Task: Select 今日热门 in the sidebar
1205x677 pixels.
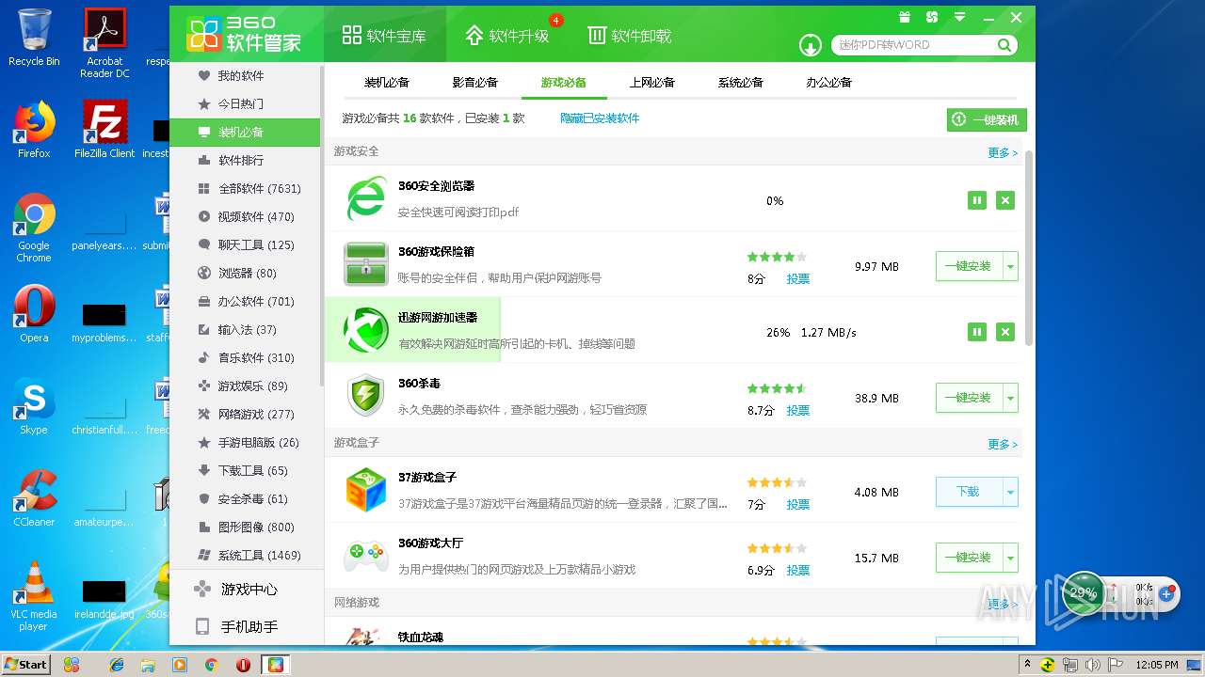Action: coord(245,103)
